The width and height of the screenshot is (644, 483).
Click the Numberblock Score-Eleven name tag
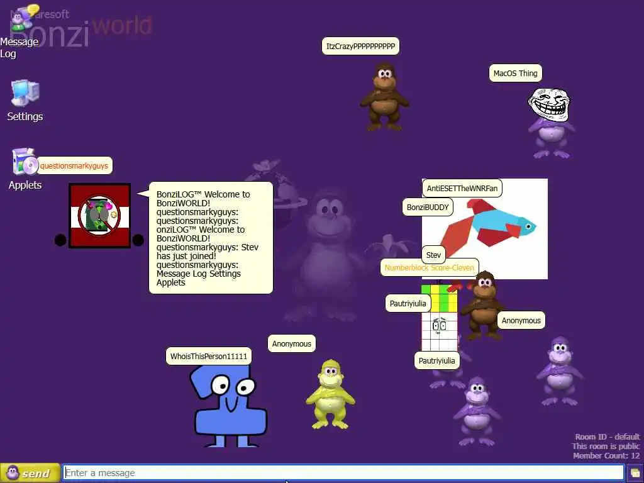pyautogui.click(x=429, y=267)
